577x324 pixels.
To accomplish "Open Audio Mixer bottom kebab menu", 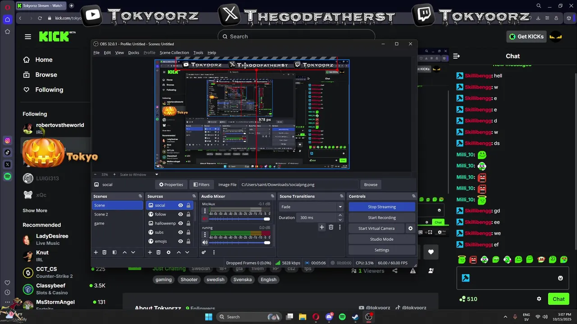I will pyautogui.click(x=214, y=252).
